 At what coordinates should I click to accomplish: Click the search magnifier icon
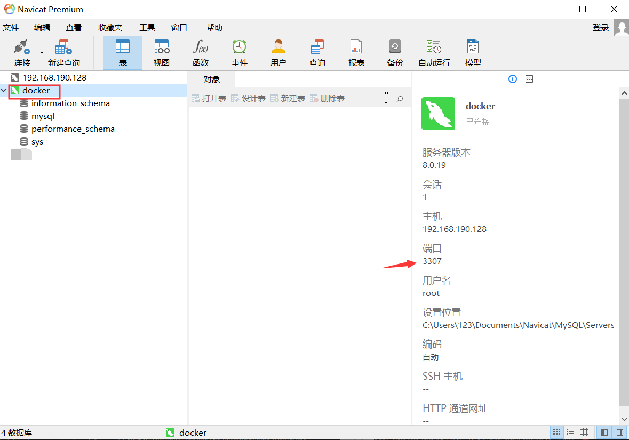click(x=400, y=99)
